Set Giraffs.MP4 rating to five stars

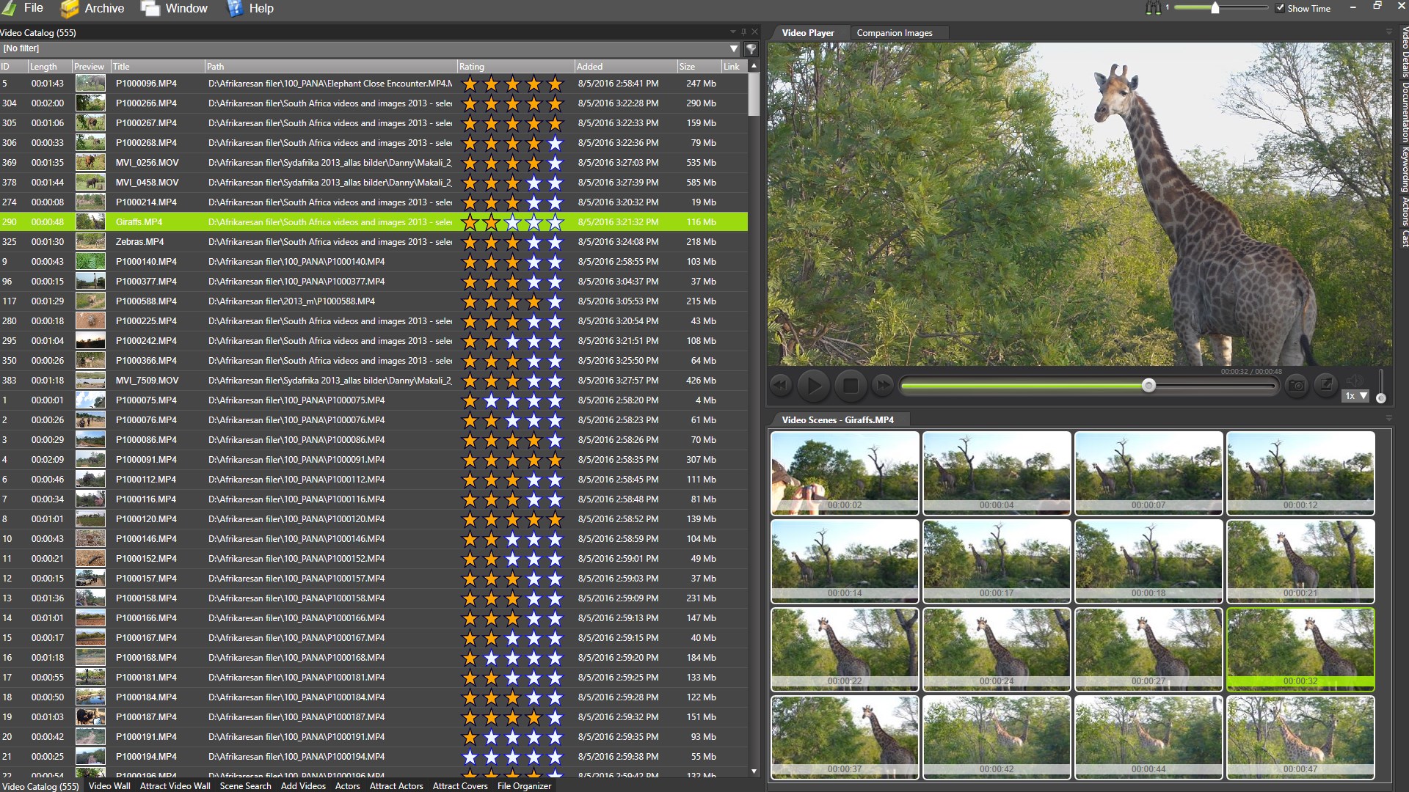(556, 222)
